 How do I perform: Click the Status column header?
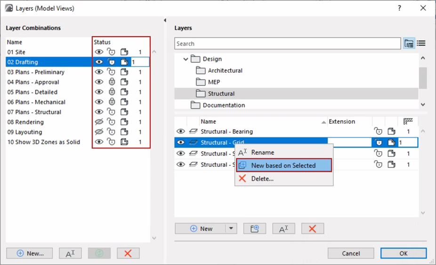tap(102, 42)
